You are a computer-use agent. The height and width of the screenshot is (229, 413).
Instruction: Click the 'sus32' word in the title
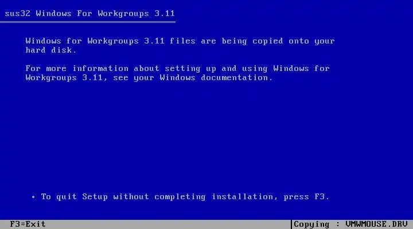pos(17,13)
